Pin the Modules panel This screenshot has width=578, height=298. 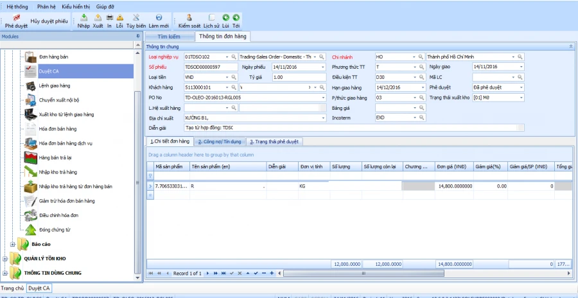click(138, 36)
